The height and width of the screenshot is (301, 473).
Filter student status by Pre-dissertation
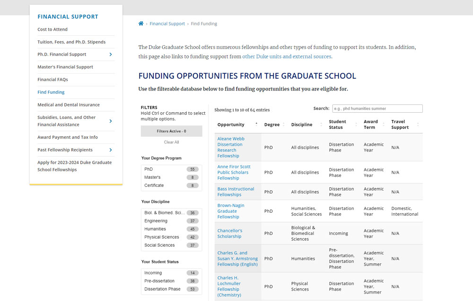171,281
